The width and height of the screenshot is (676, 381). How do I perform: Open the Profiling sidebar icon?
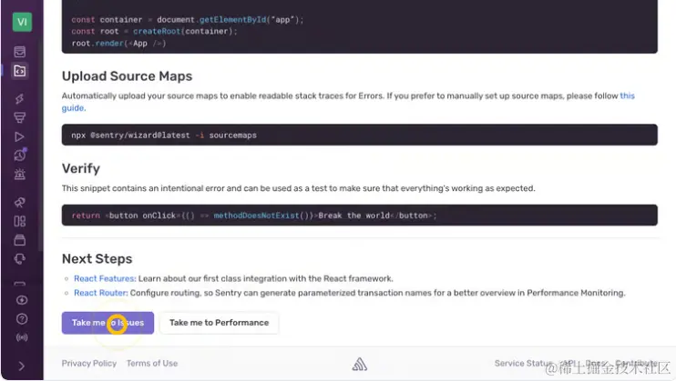20,117
